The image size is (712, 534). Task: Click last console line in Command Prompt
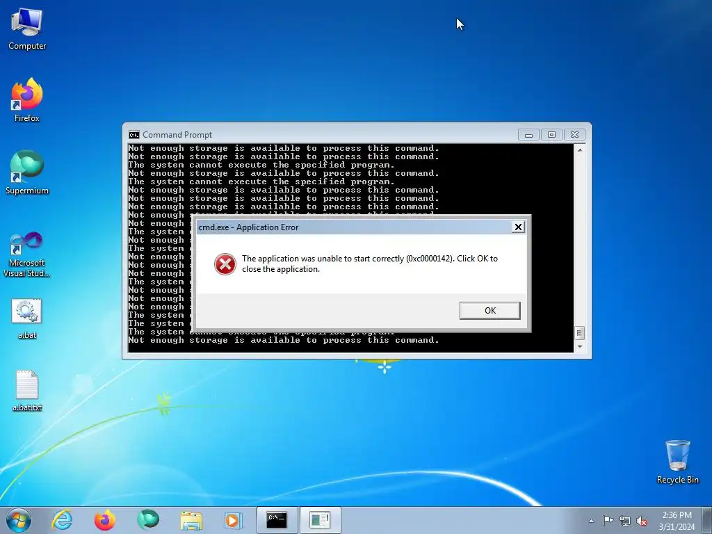tap(284, 340)
